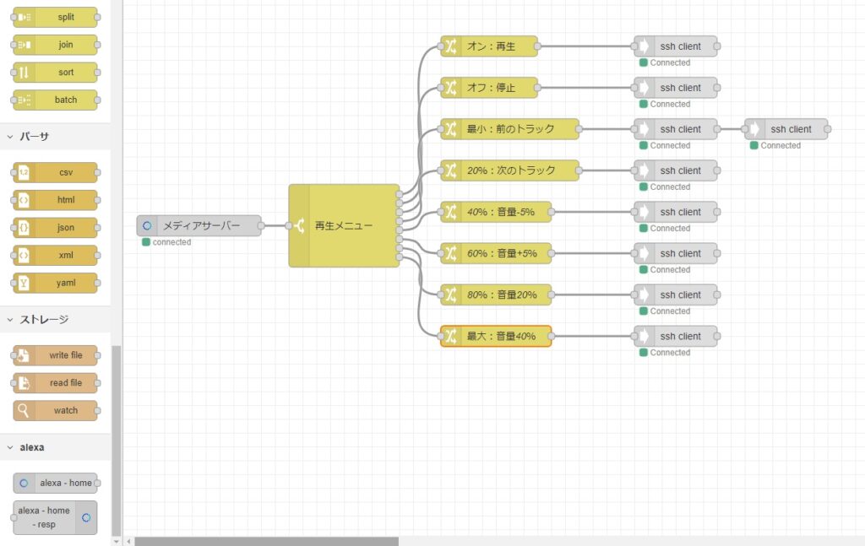Select the highlighted 最大：音量40% change node

point(496,336)
